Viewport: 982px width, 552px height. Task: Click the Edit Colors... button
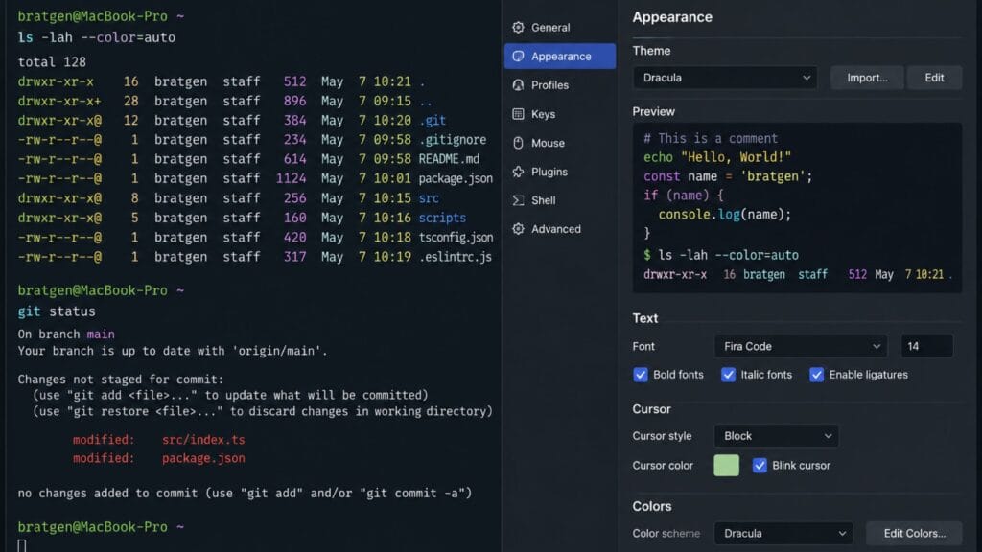[914, 533]
